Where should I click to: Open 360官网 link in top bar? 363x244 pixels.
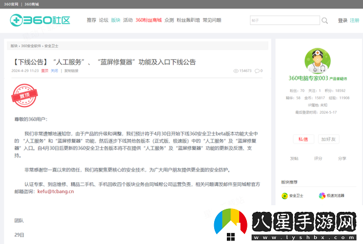coord(11,4)
